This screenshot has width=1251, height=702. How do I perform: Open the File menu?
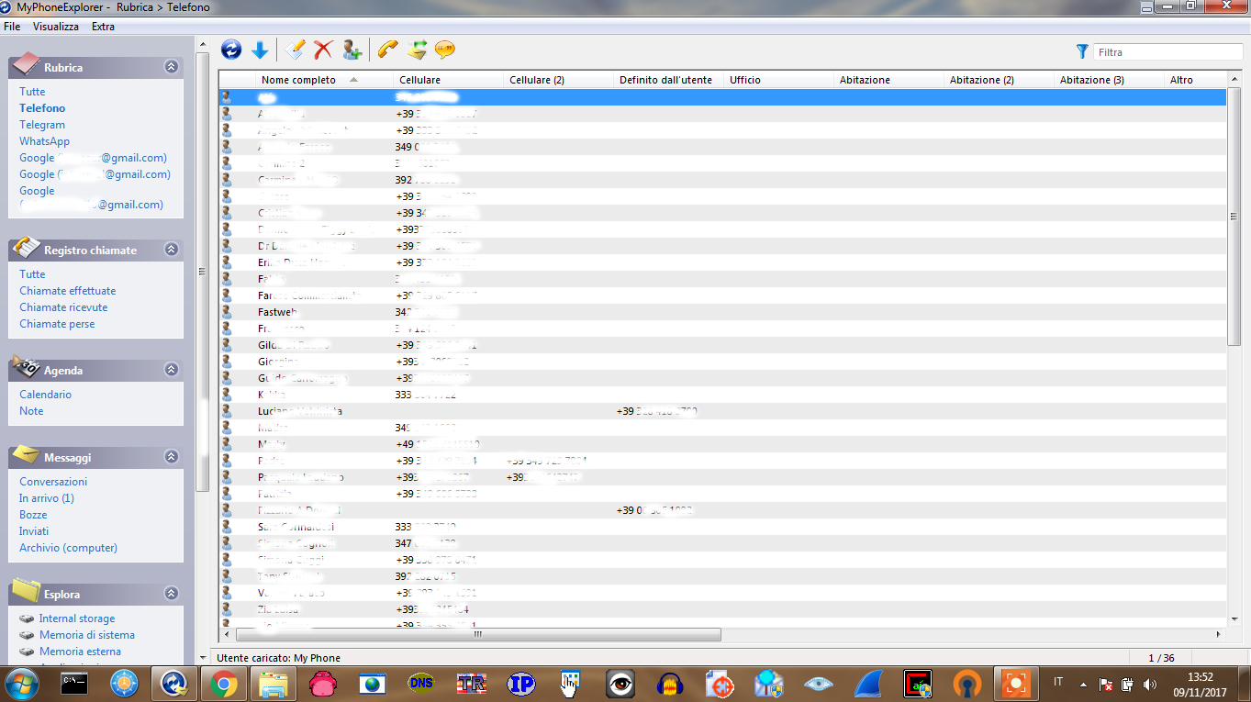pyautogui.click(x=12, y=27)
